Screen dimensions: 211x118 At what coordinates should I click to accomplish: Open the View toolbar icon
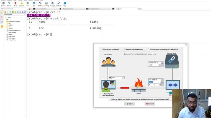[28, 4]
